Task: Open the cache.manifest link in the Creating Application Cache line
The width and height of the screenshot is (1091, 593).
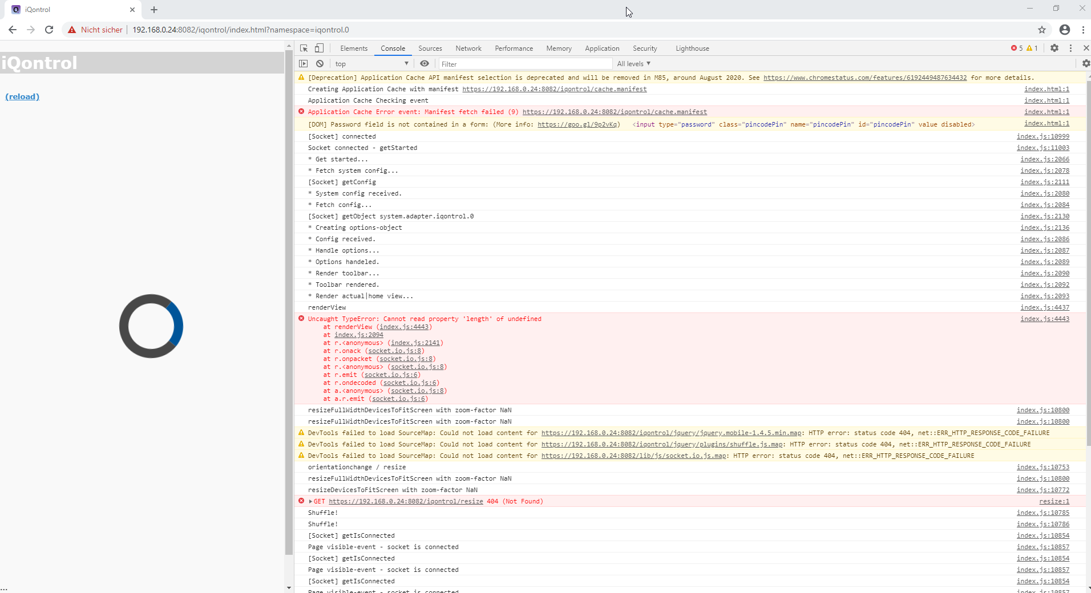Action: [x=555, y=89]
